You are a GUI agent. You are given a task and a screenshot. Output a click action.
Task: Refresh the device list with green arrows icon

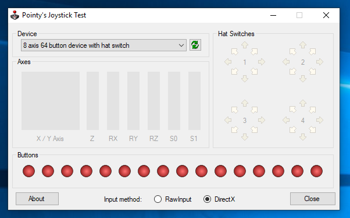coord(195,45)
